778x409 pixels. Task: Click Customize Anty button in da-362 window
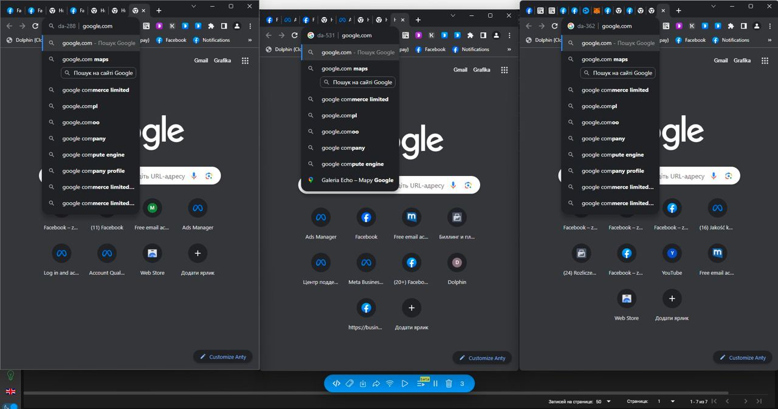pyautogui.click(x=743, y=357)
